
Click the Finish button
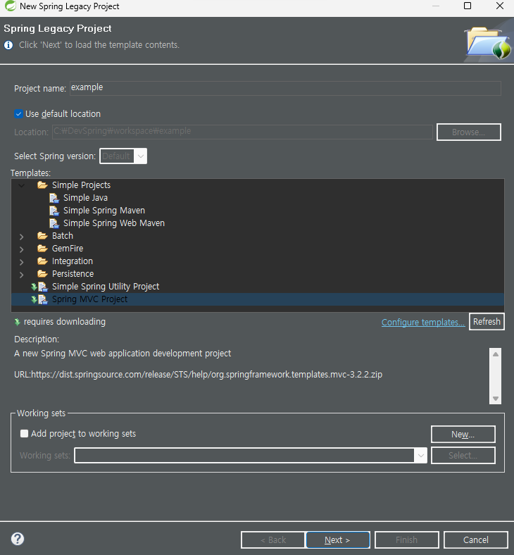[407, 540]
